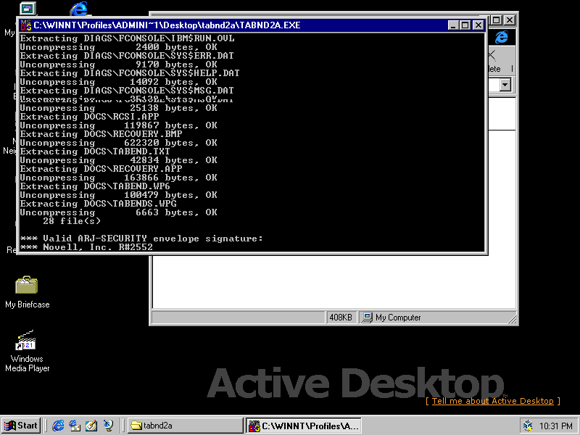This screenshot has height=435, width=580.
Task: Click the Internet Explorer logo in the tabnd2a folder window
Action: [502, 37]
